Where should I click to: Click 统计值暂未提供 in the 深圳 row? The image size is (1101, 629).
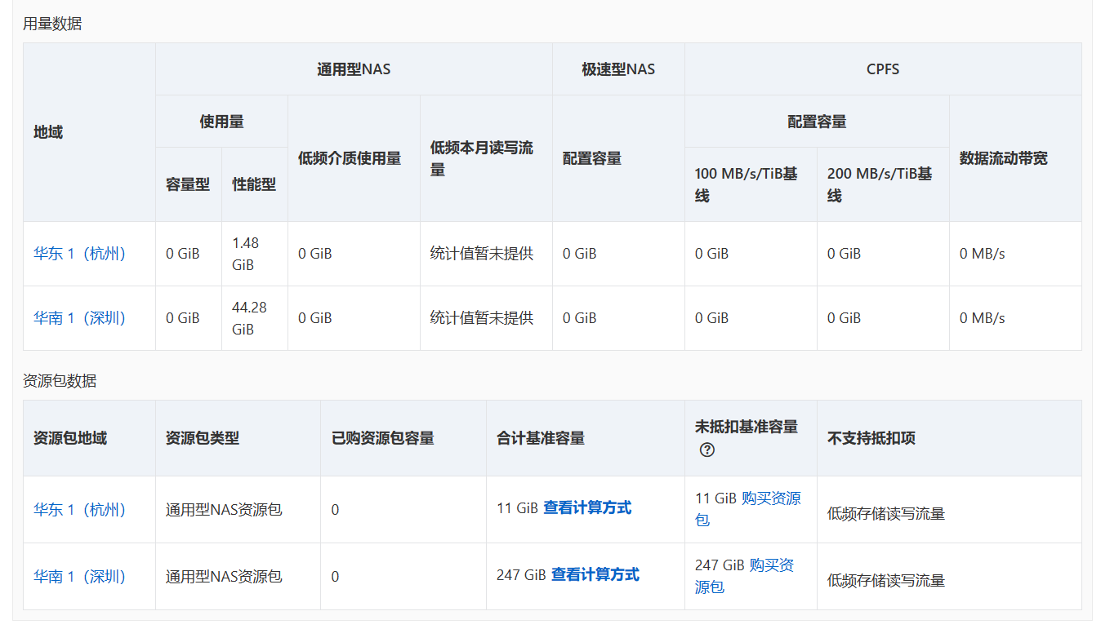[482, 318]
